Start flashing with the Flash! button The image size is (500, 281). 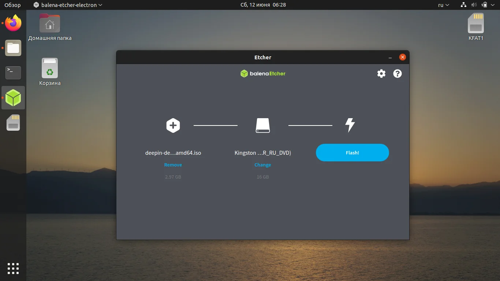pyautogui.click(x=352, y=153)
